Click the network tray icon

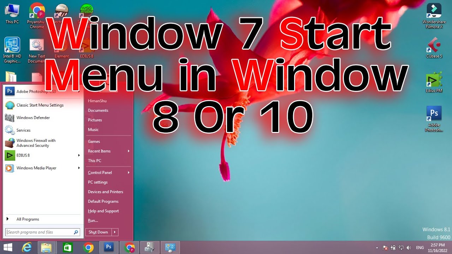(x=401, y=248)
